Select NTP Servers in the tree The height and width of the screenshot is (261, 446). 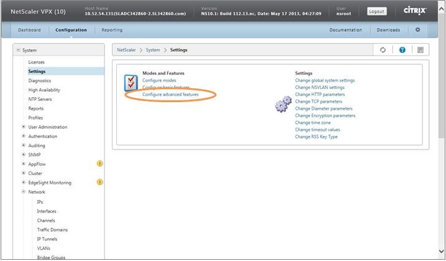pyautogui.click(x=40, y=99)
